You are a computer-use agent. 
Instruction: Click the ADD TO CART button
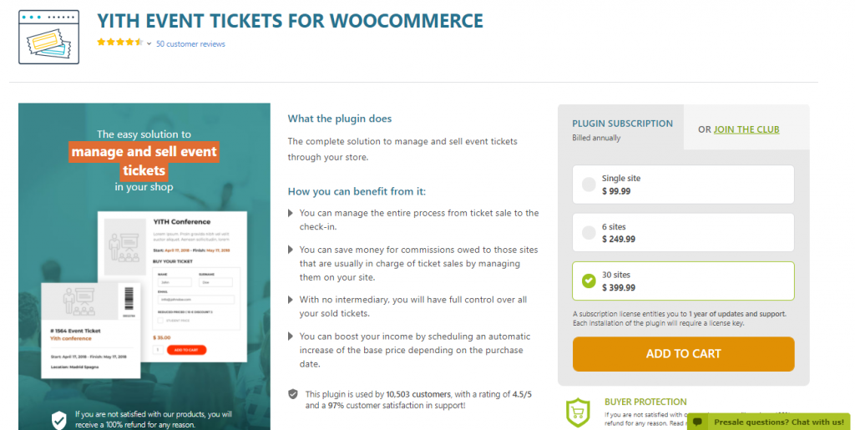coord(683,354)
